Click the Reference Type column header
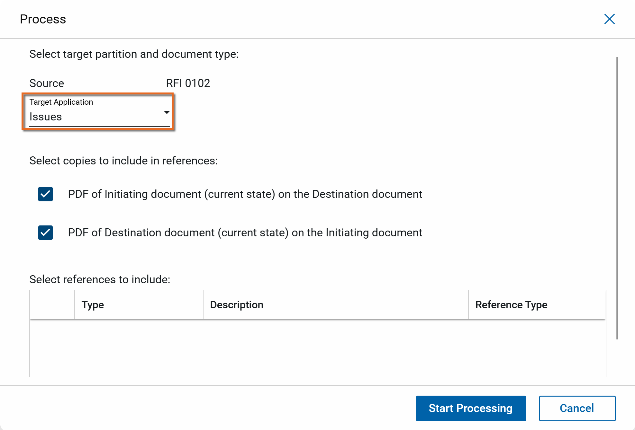Screen dimensions: 635x430 point(511,305)
